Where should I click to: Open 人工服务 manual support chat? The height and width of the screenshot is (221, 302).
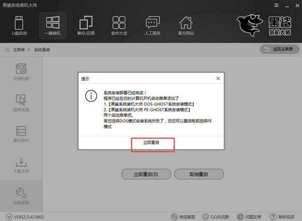pos(153,26)
